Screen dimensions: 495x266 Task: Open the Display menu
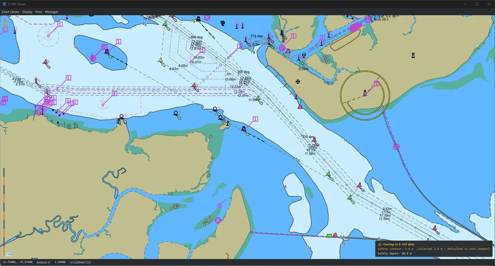[27, 12]
